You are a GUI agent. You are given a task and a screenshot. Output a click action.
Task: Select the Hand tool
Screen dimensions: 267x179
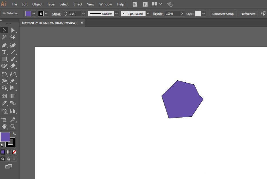pyautogui.click(x=4, y=126)
